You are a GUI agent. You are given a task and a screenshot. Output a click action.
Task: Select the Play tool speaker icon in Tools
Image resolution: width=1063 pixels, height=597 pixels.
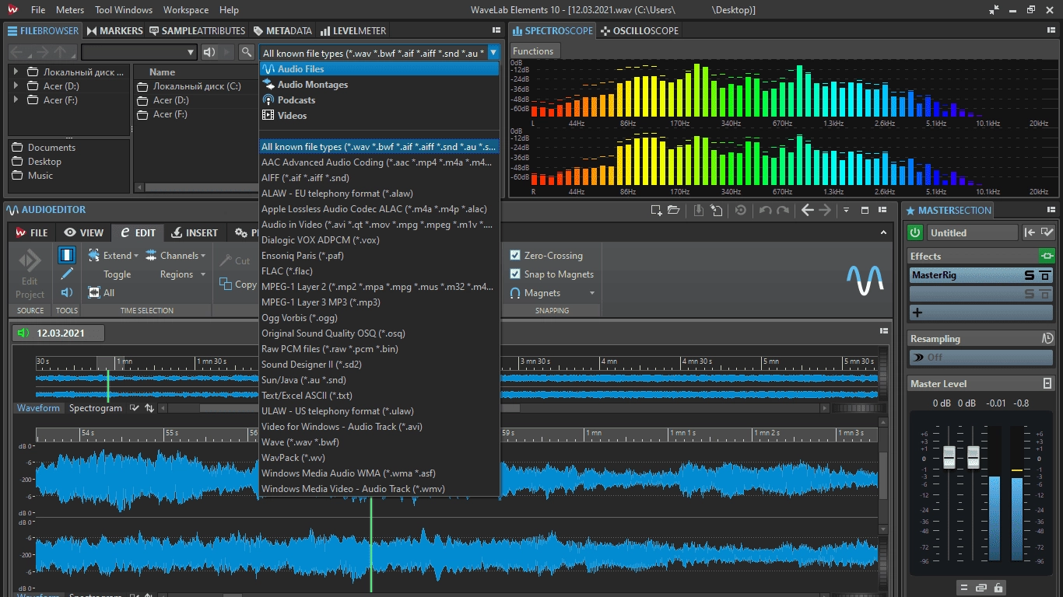click(x=67, y=293)
